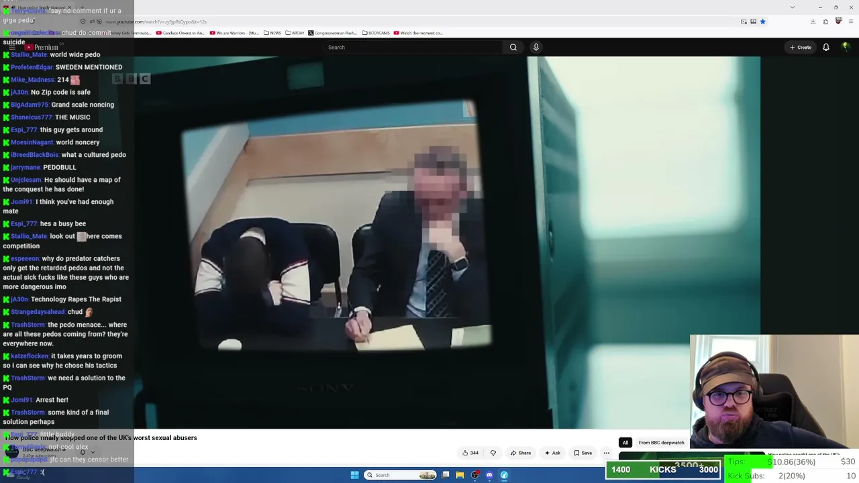Select the All filter chip

625,443
